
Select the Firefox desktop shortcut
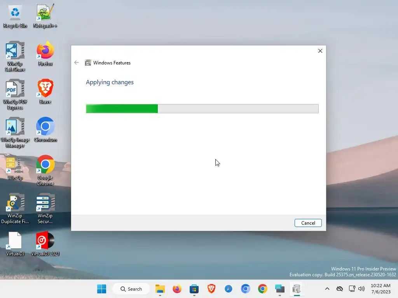(x=45, y=54)
